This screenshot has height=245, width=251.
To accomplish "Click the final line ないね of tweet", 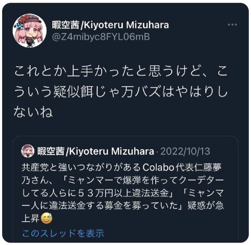I will pyautogui.click(x=33, y=112).
